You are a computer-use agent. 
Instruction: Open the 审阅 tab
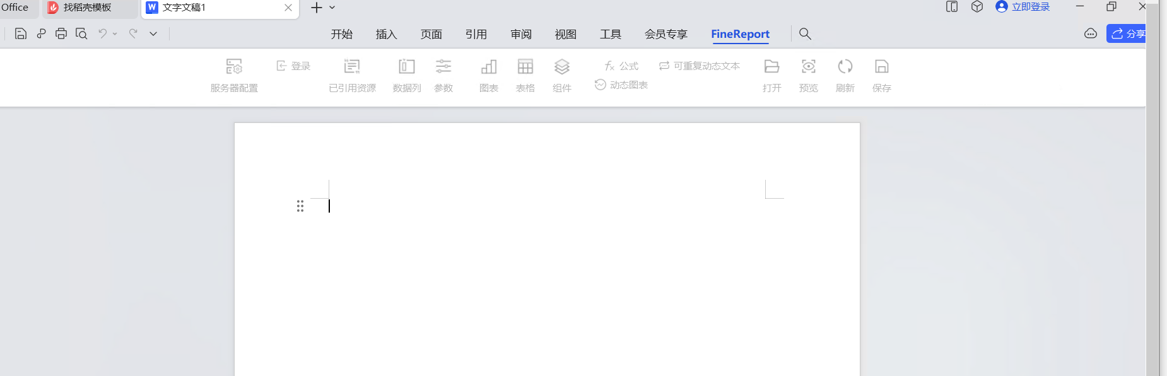click(x=521, y=34)
